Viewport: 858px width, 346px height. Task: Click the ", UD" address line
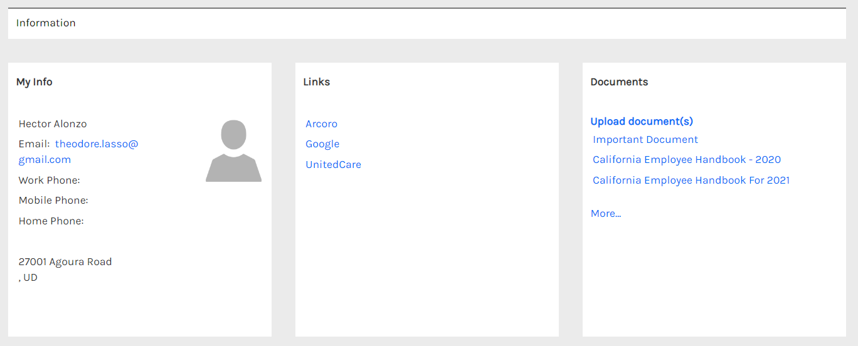pyautogui.click(x=28, y=278)
